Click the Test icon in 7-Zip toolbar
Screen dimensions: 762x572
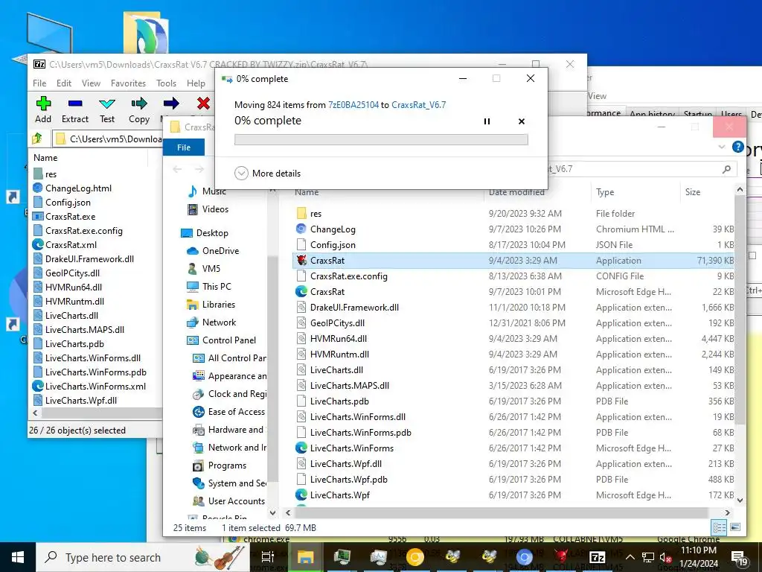tap(107, 104)
